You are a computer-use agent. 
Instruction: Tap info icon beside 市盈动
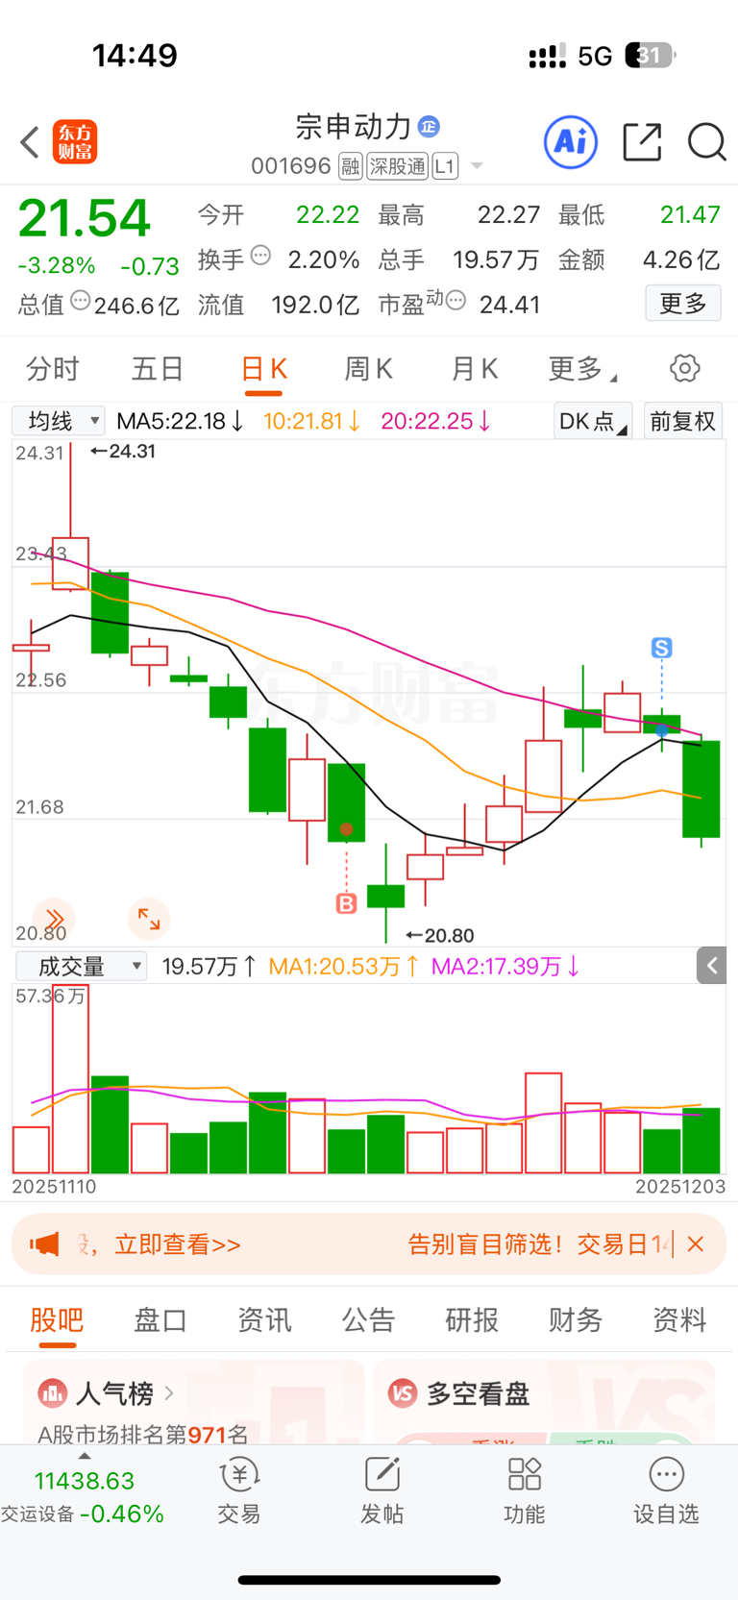pos(456,301)
